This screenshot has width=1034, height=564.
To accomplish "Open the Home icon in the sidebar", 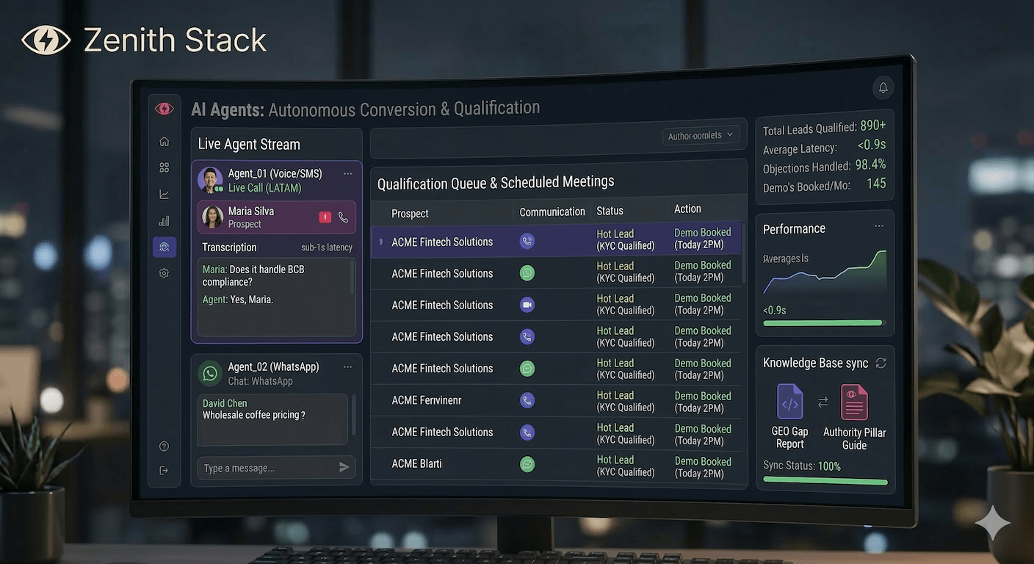I will pos(164,141).
